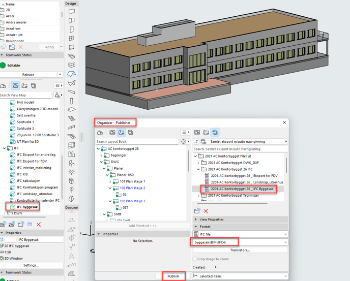This screenshot has width=350, height=281.
Task: Open Created info arrow button
Action: 216,267
